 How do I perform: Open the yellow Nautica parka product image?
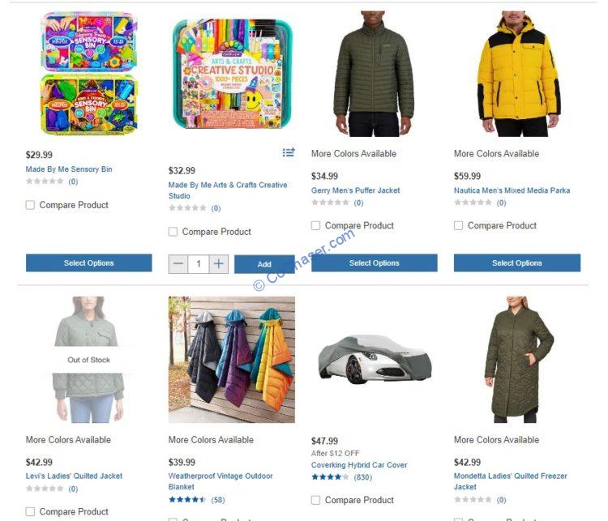[517, 74]
